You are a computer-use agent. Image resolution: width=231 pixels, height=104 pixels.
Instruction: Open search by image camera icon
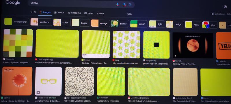124,5
